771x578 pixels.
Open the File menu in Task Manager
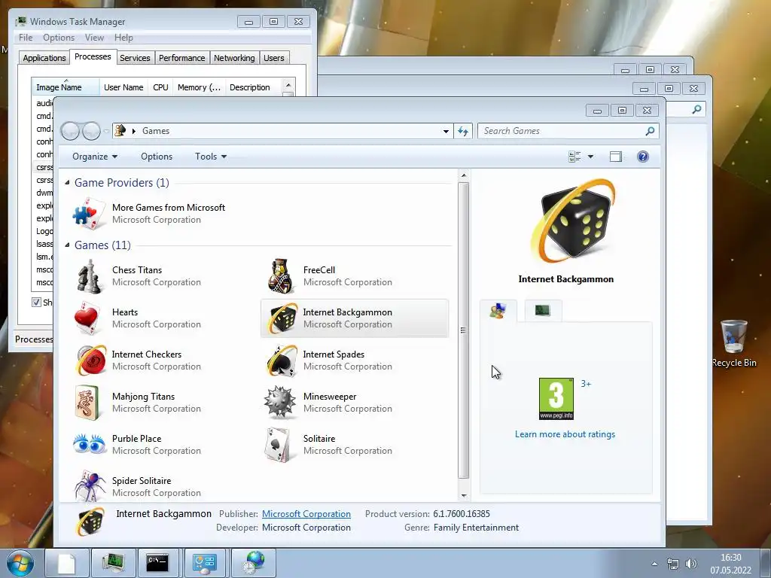(26, 38)
